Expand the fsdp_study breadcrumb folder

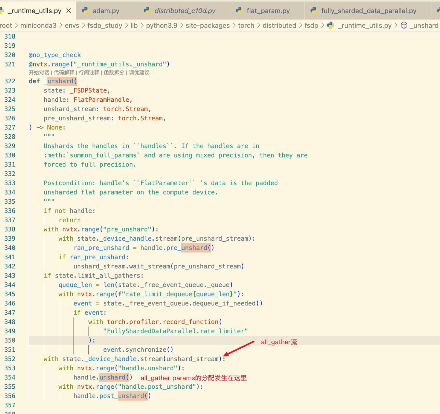pyautogui.click(x=105, y=25)
